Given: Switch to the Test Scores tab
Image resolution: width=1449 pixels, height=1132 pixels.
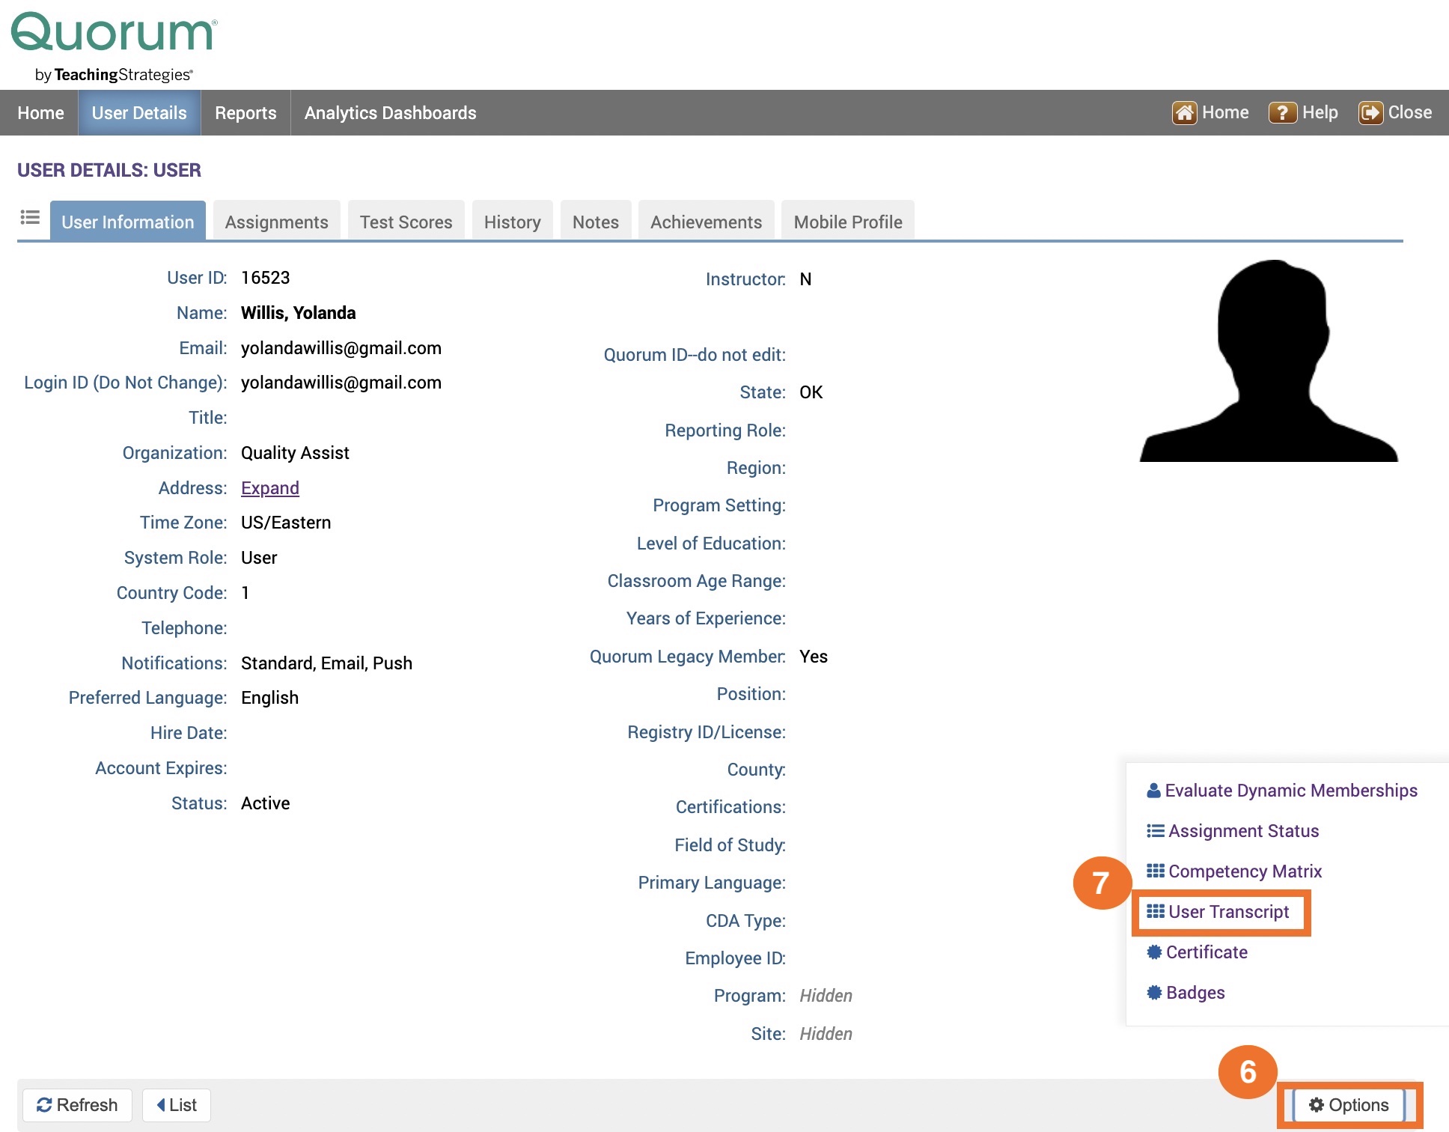Looking at the screenshot, I should [x=406, y=222].
